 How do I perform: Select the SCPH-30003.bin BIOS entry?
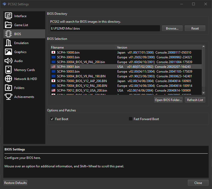126,57
